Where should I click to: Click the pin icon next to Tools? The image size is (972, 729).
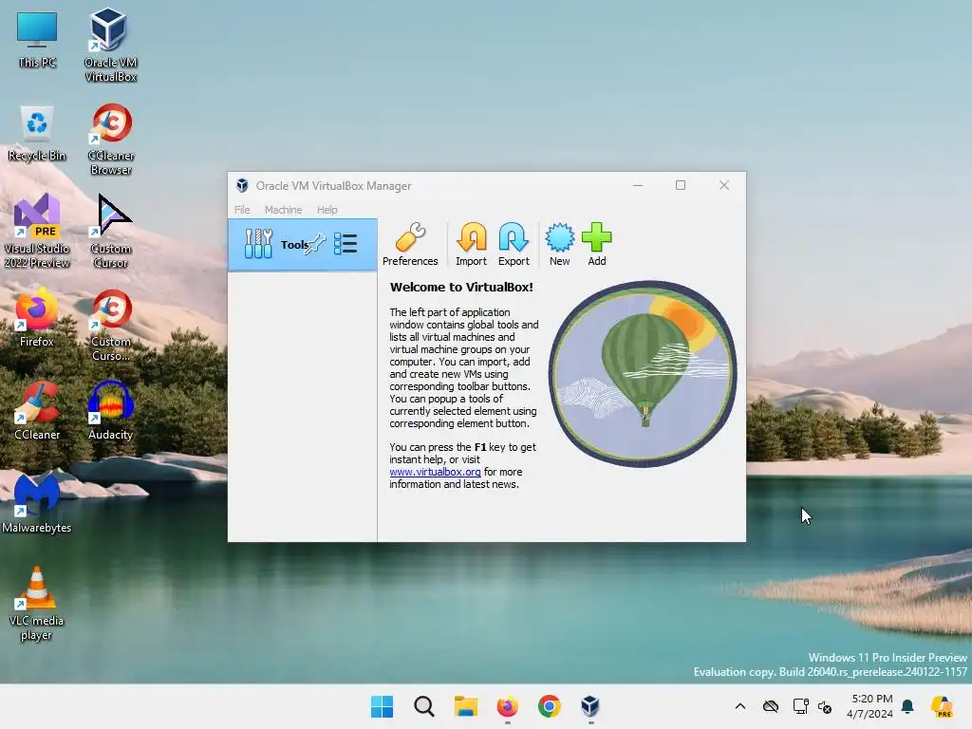315,244
